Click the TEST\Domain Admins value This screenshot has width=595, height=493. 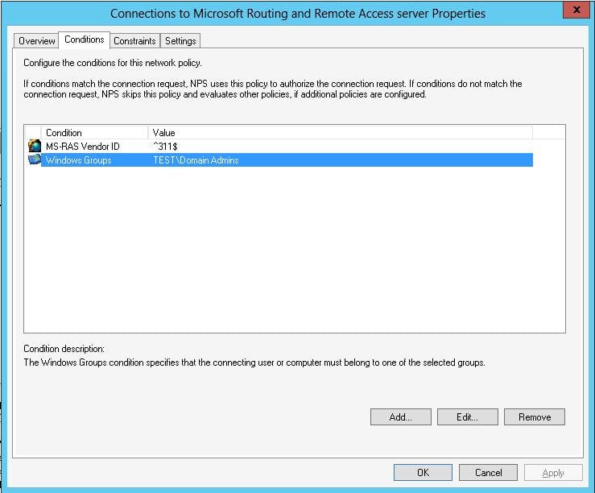(196, 160)
